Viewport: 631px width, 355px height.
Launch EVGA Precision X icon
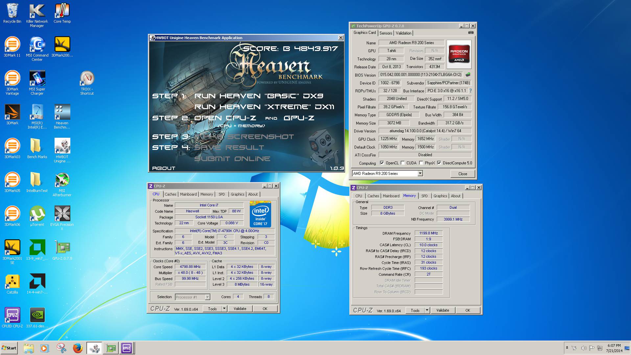click(62, 218)
